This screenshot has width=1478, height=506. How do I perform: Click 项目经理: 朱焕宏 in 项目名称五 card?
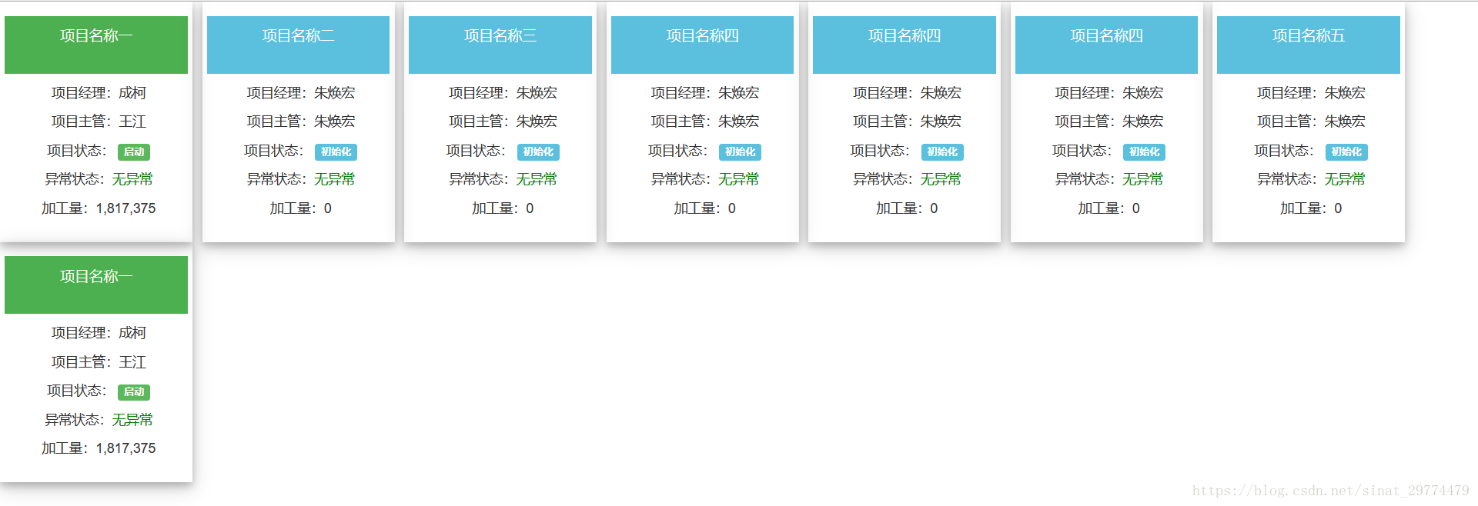pyautogui.click(x=1311, y=93)
